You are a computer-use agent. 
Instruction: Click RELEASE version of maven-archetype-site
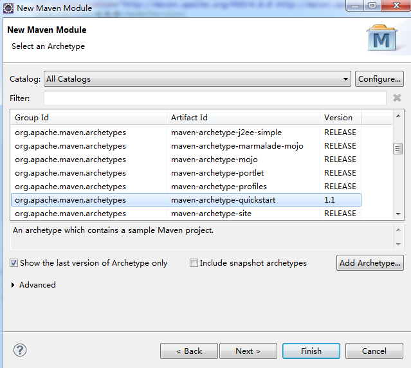(340, 214)
